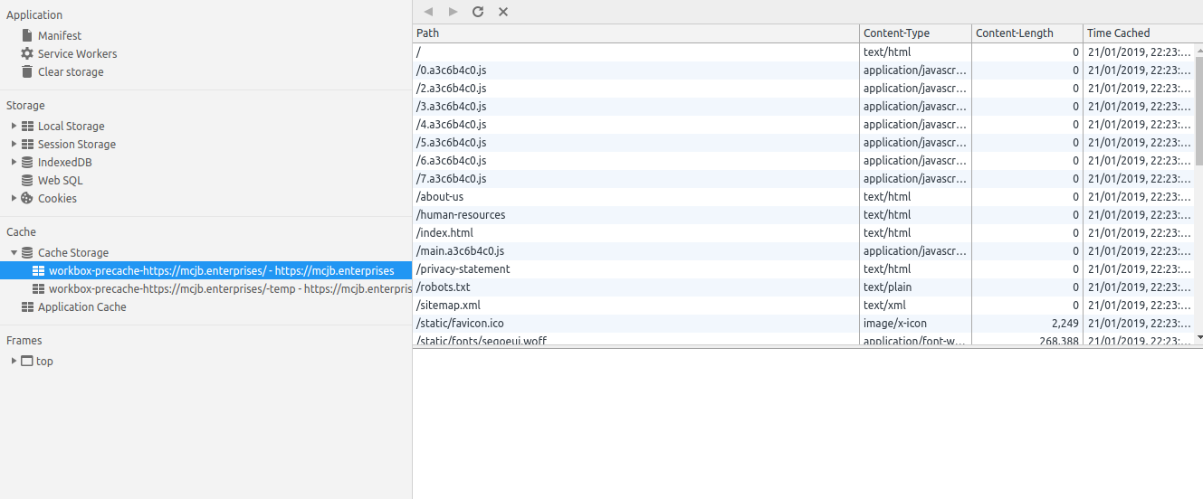Select the /about-us row
Screen dimensions: 1203x499
(804, 196)
